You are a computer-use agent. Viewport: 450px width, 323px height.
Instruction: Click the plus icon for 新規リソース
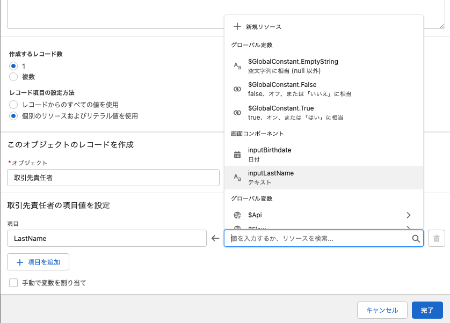[x=237, y=27]
